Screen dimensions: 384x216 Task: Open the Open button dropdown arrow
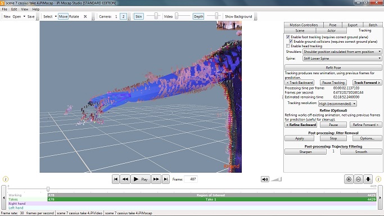[x=24, y=16]
